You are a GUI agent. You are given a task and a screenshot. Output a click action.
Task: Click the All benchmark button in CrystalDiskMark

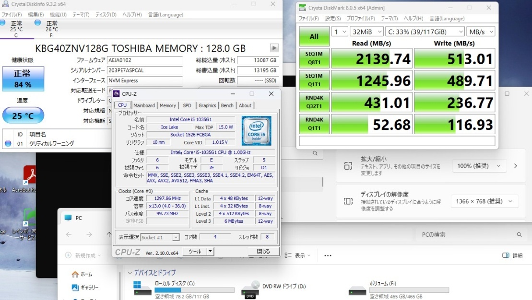point(314,36)
